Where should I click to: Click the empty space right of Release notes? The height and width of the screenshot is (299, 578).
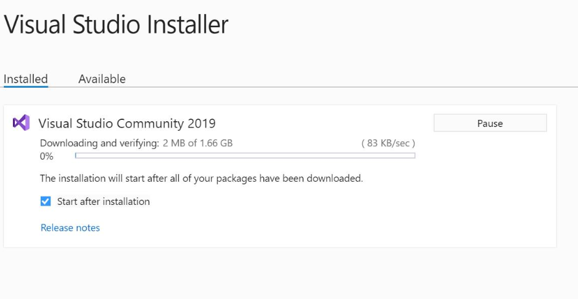pos(295,228)
